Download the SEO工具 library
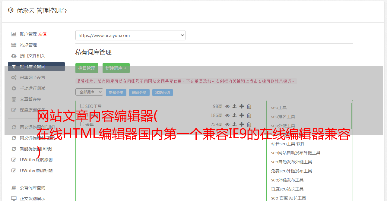This screenshot has width=387, height=201. (234, 106)
